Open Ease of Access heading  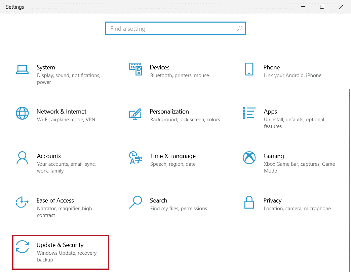[55, 200]
